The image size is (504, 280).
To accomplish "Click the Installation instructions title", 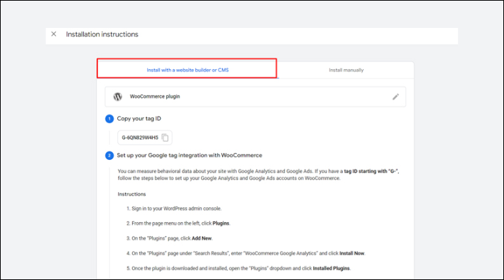I will coord(102,34).
